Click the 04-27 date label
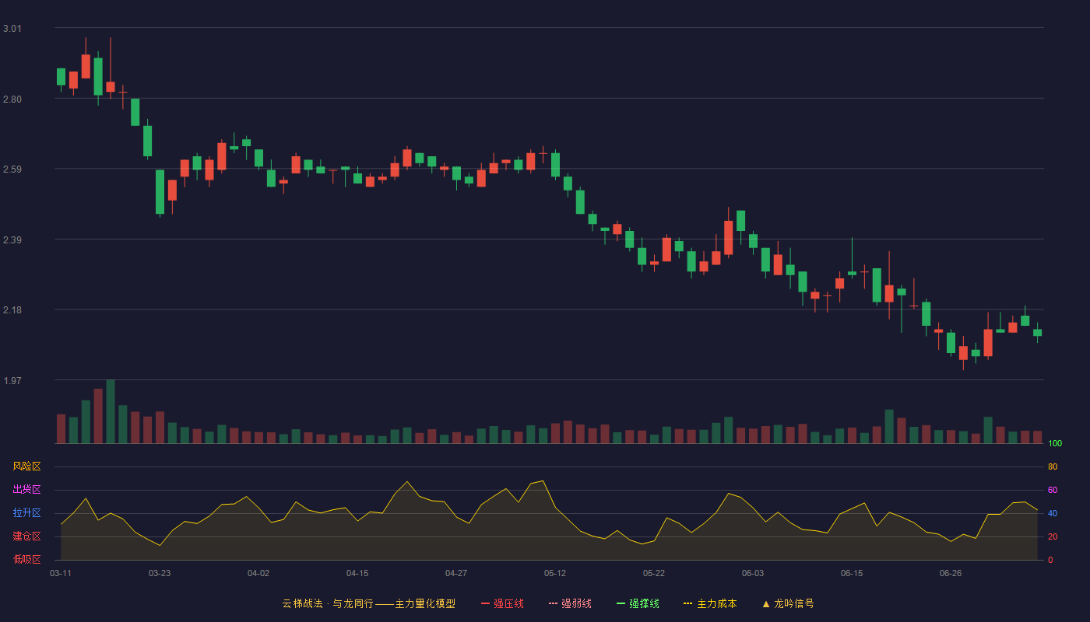Viewport: 1090px width, 622px height. coord(456,573)
